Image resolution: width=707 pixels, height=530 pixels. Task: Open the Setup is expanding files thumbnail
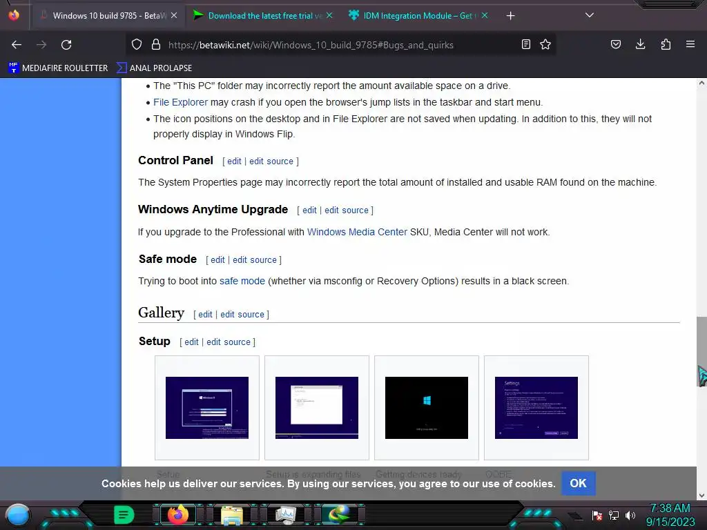(317, 408)
